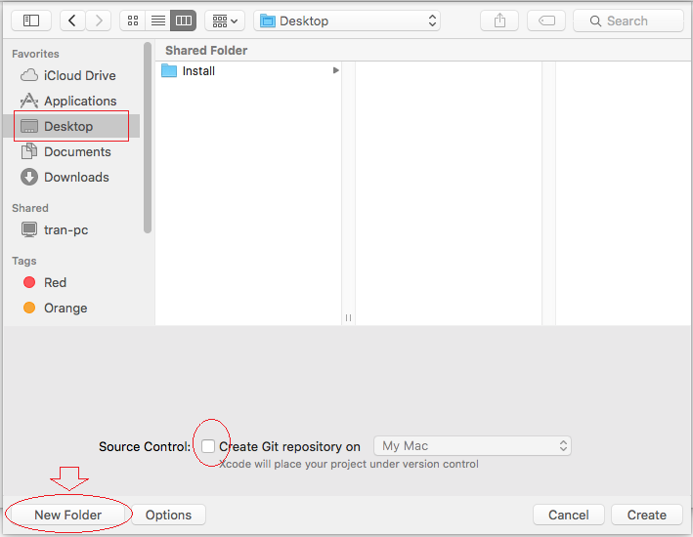Expand the Install folder arrow

point(336,70)
